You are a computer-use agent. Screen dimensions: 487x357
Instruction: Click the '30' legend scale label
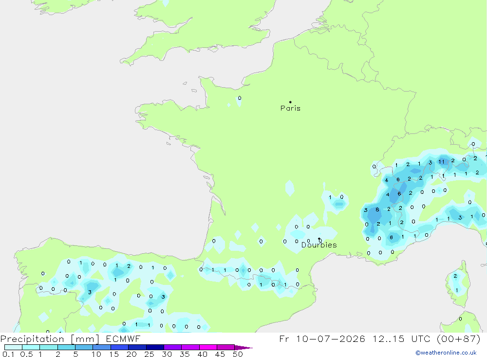pyautogui.click(x=167, y=354)
